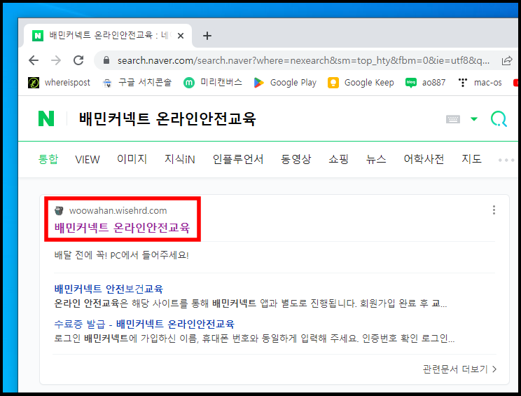The width and height of the screenshot is (521, 396).
Task: Open a new tab with plus button
Action: click(x=207, y=36)
